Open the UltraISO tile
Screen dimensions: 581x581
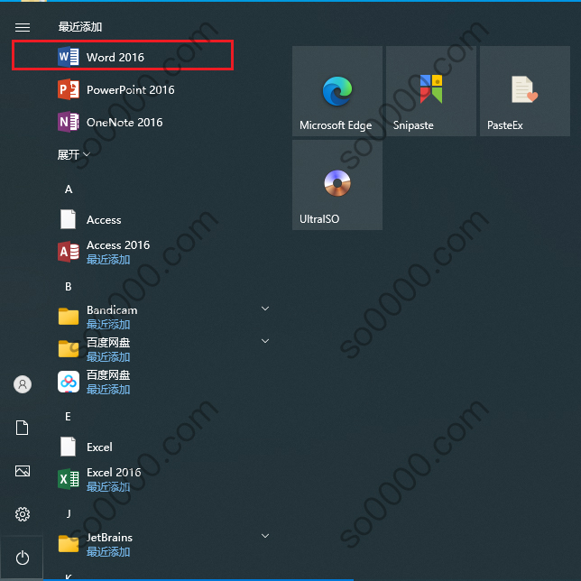(337, 185)
